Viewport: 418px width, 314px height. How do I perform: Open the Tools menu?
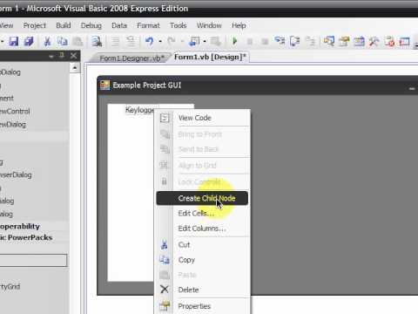click(x=179, y=25)
